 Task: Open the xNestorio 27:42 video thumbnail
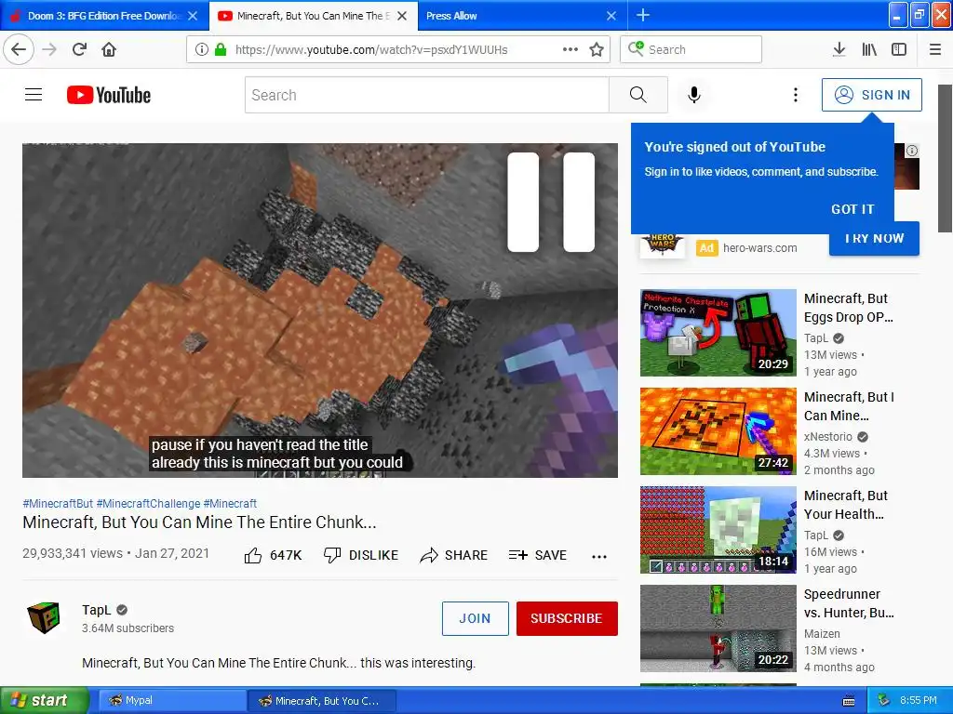[x=718, y=431]
